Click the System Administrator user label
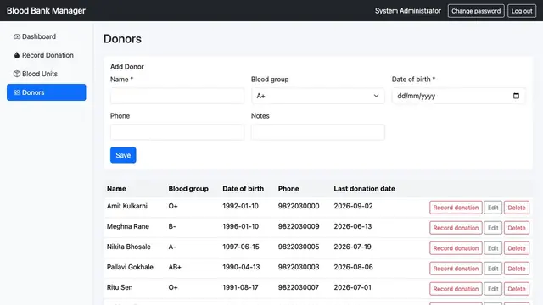This screenshot has height=305, width=543. pos(408,11)
